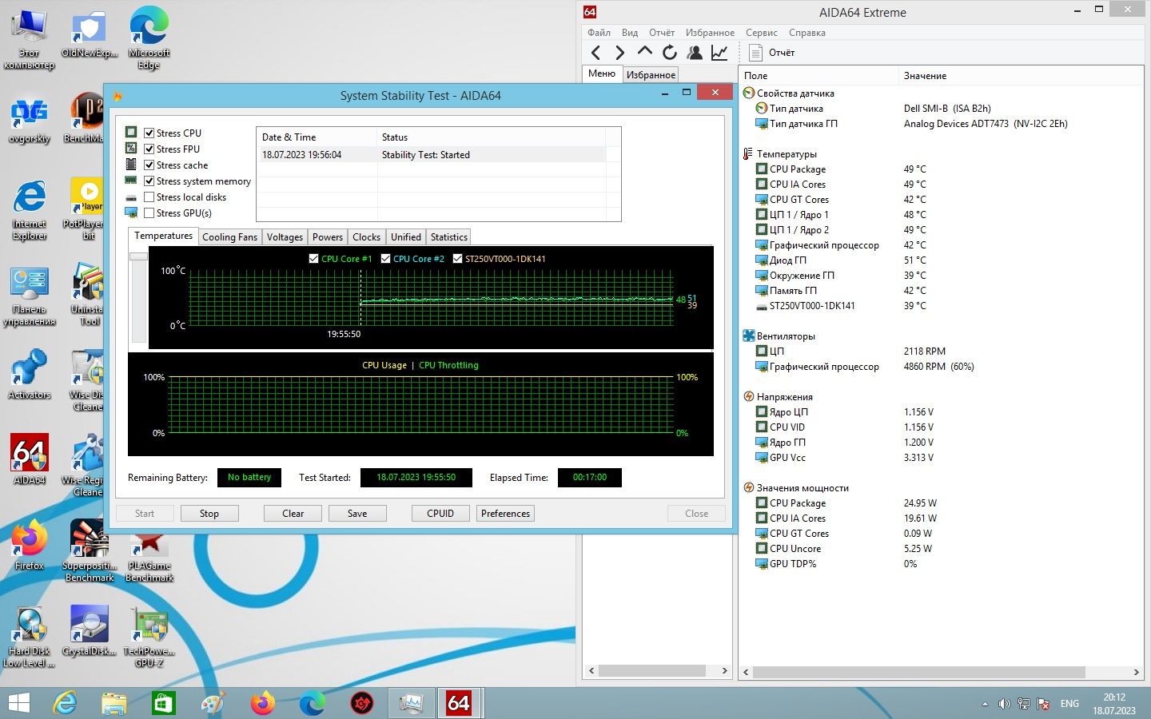This screenshot has width=1151, height=719.
Task: Toggle Stress cache checkbox
Action: tap(149, 165)
